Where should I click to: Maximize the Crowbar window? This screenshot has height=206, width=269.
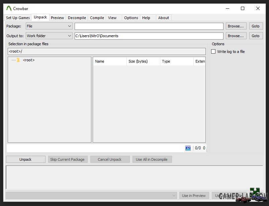click(x=243, y=8)
